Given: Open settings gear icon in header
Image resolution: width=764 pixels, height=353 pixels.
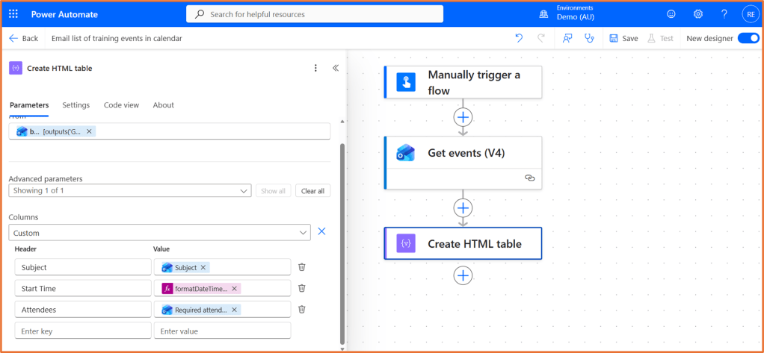Looking at the screenshot, I should click(x=698, y=14).
